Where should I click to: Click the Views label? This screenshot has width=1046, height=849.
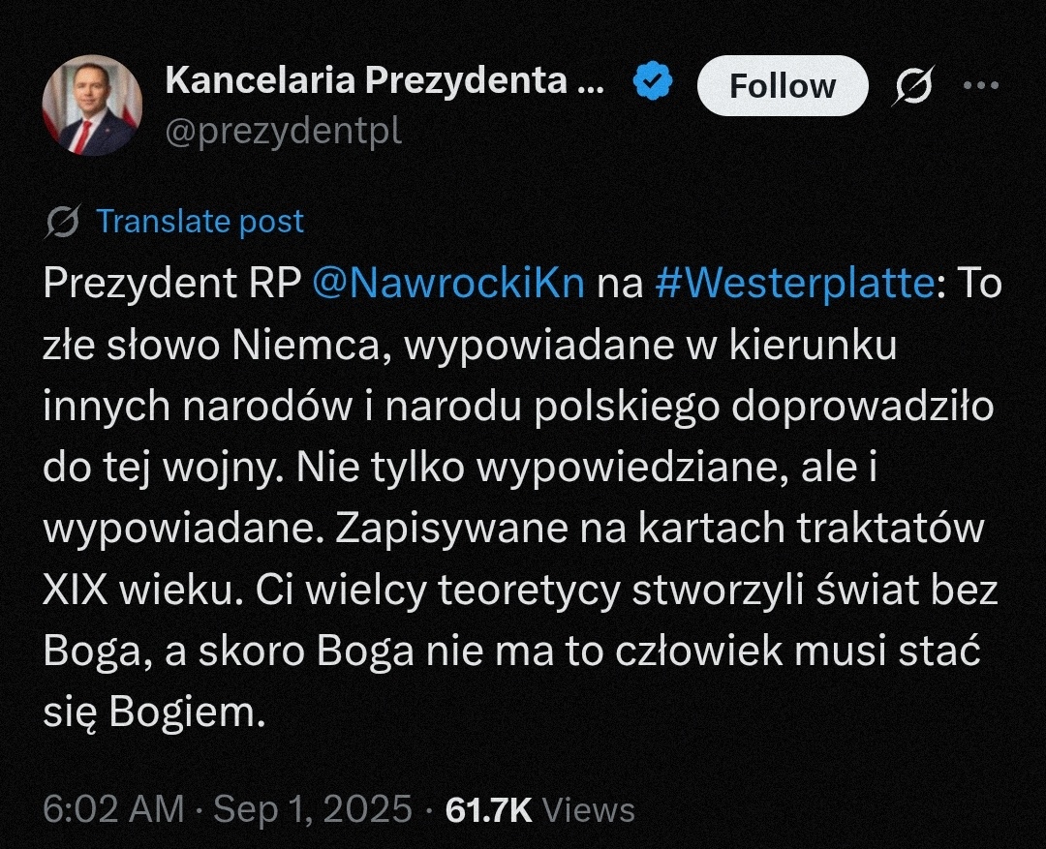pos(589,809)
